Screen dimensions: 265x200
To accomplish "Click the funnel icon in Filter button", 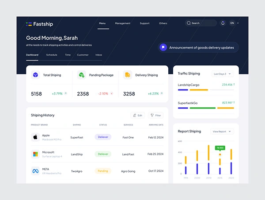I will tap(152, 115).
